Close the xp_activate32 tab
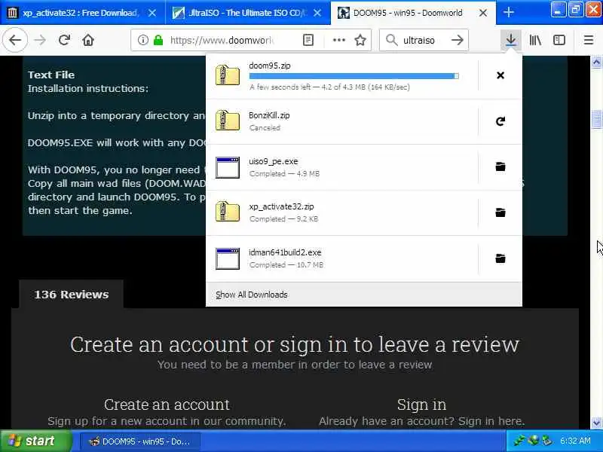603x452 pixels. pos(152,13)
